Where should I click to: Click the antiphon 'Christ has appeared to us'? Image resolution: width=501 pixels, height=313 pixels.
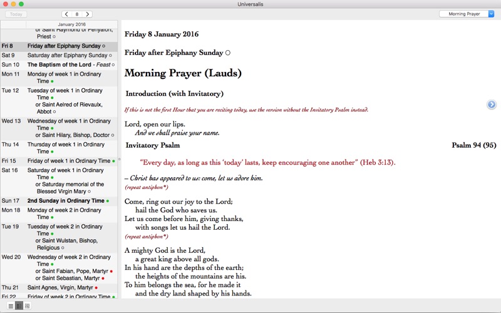click(x=194, y=178)
